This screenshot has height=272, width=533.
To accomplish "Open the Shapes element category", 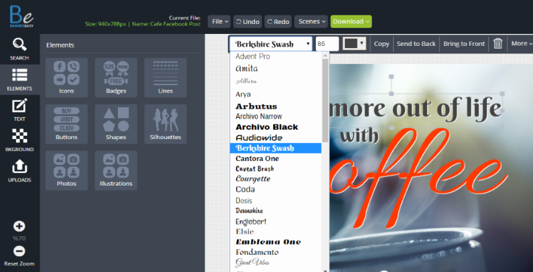I will coord(116,124).
